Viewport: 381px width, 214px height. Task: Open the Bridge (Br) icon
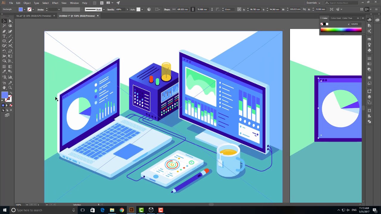pyautogui.click(x=95, y=3)
